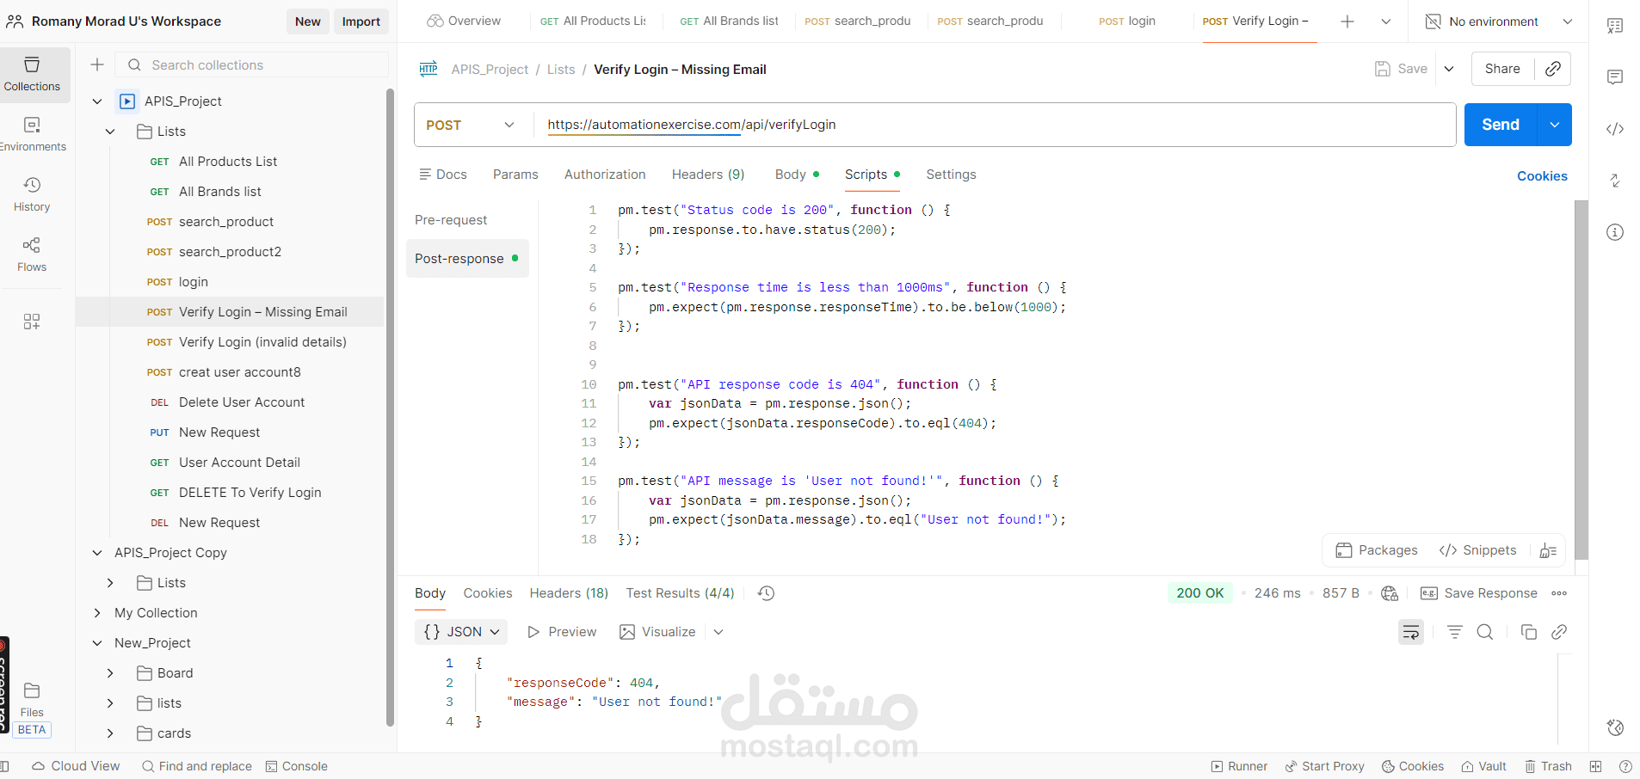
Task: Open the Headers (9) request tab
Action: pos(708,175)
